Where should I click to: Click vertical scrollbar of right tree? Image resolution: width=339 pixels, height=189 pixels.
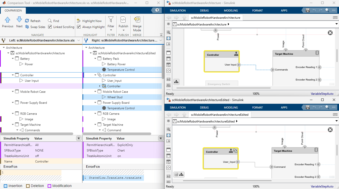coord(163,62)
